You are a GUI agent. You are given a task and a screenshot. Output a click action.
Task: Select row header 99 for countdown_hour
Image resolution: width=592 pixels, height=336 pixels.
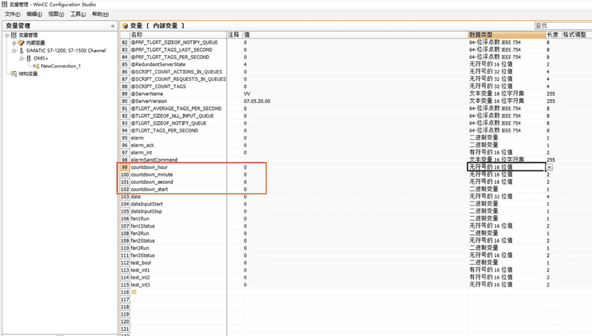124,167
